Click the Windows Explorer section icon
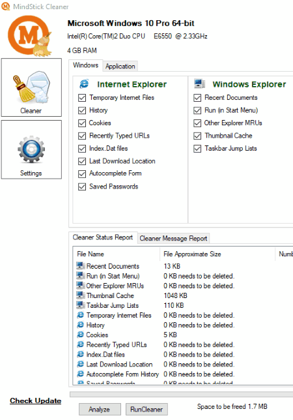 199,84
